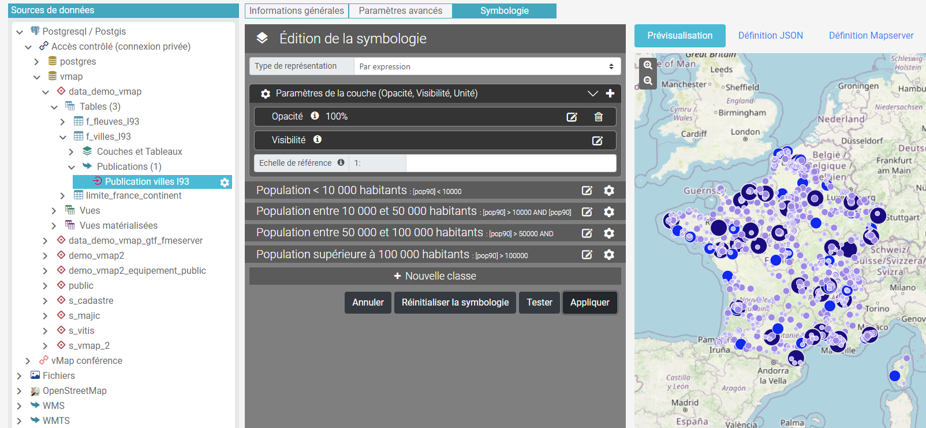Select the public schema

[81, 286]
